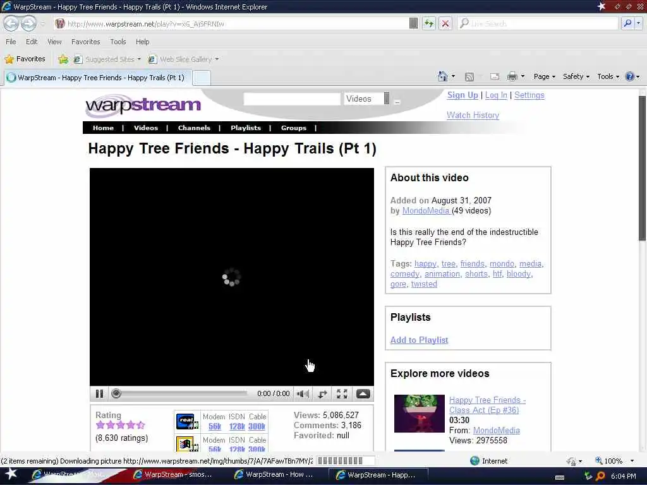Rate the video with the first star
Viewport: 647px width, 485px height.
(x=100, y=425)
